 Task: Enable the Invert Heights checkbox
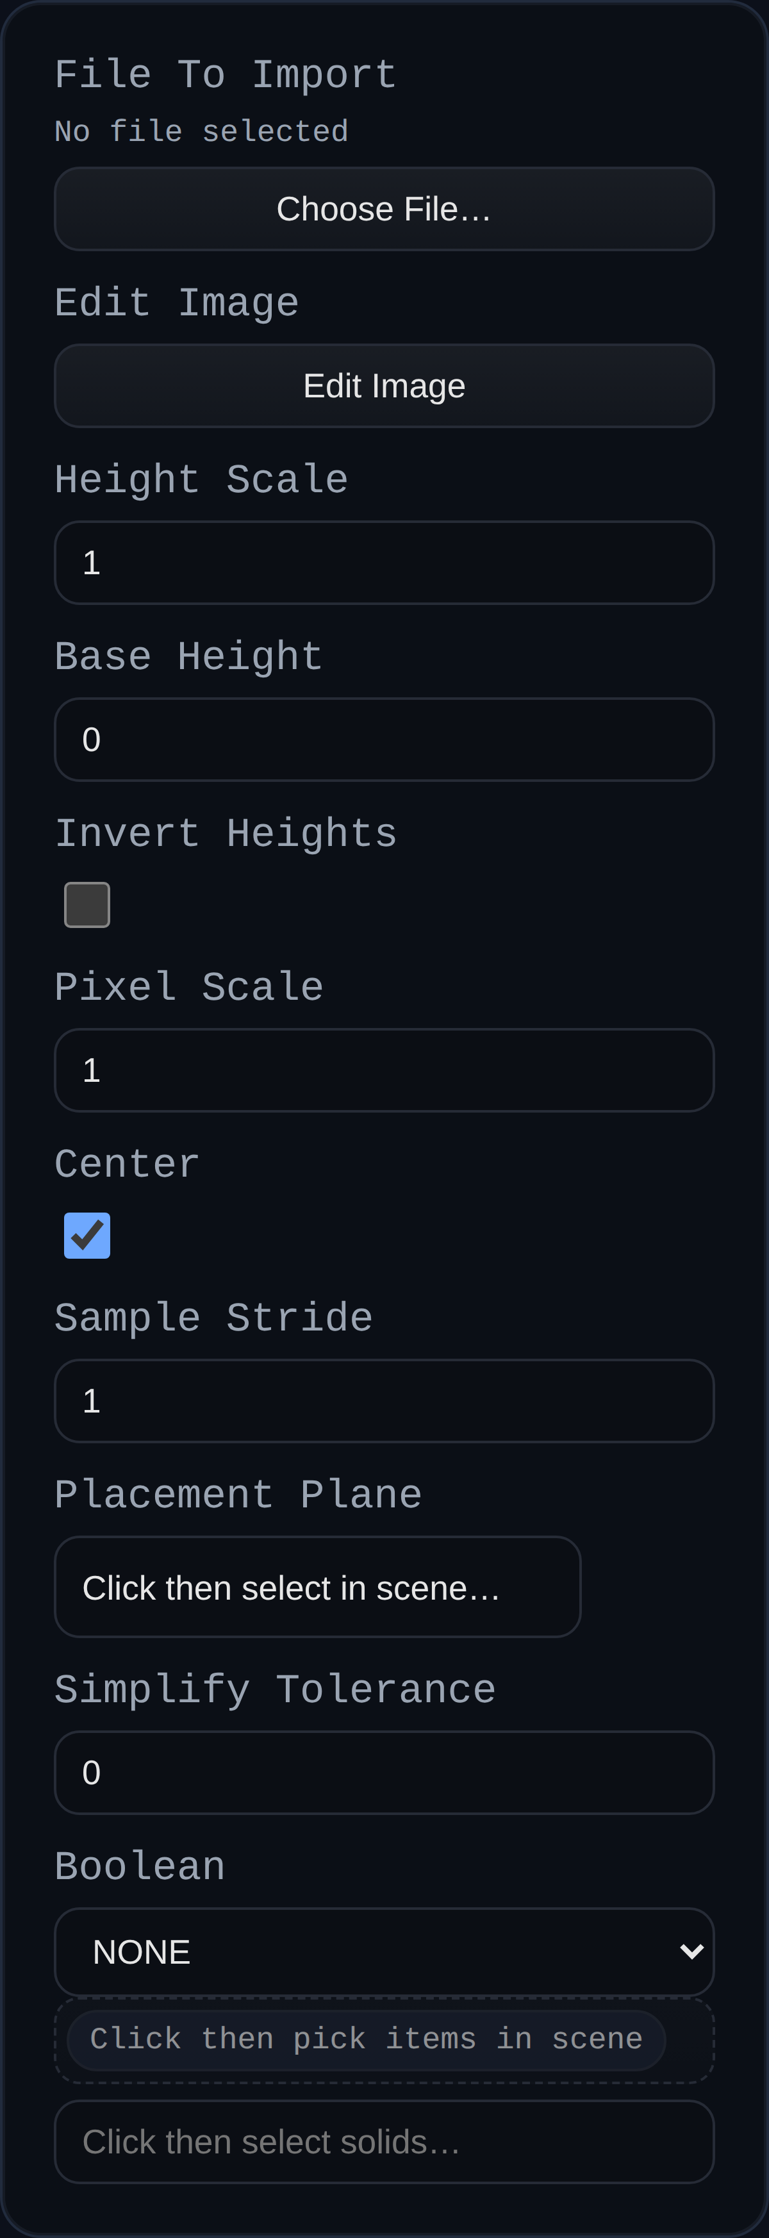86,904
